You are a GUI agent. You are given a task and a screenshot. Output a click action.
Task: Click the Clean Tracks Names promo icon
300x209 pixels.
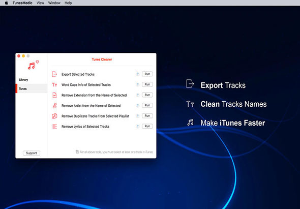190,104
